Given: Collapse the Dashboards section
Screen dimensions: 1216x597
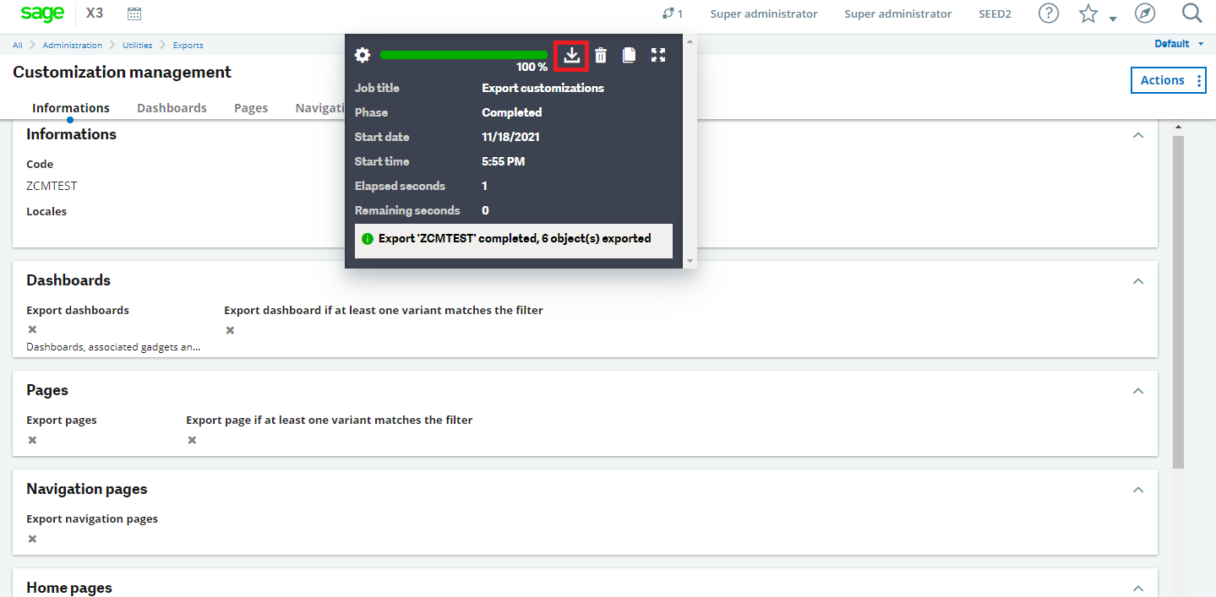Looking at the screenshot, I should click(1137, 280).
